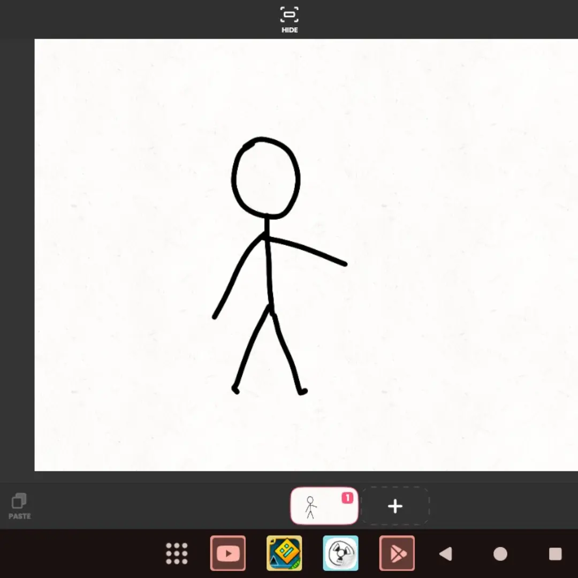Image resolution: width=578 pixels, height=578 pixels.
Task: Open the Geometry Dash app icon
Action: click(x=284, y=553)
